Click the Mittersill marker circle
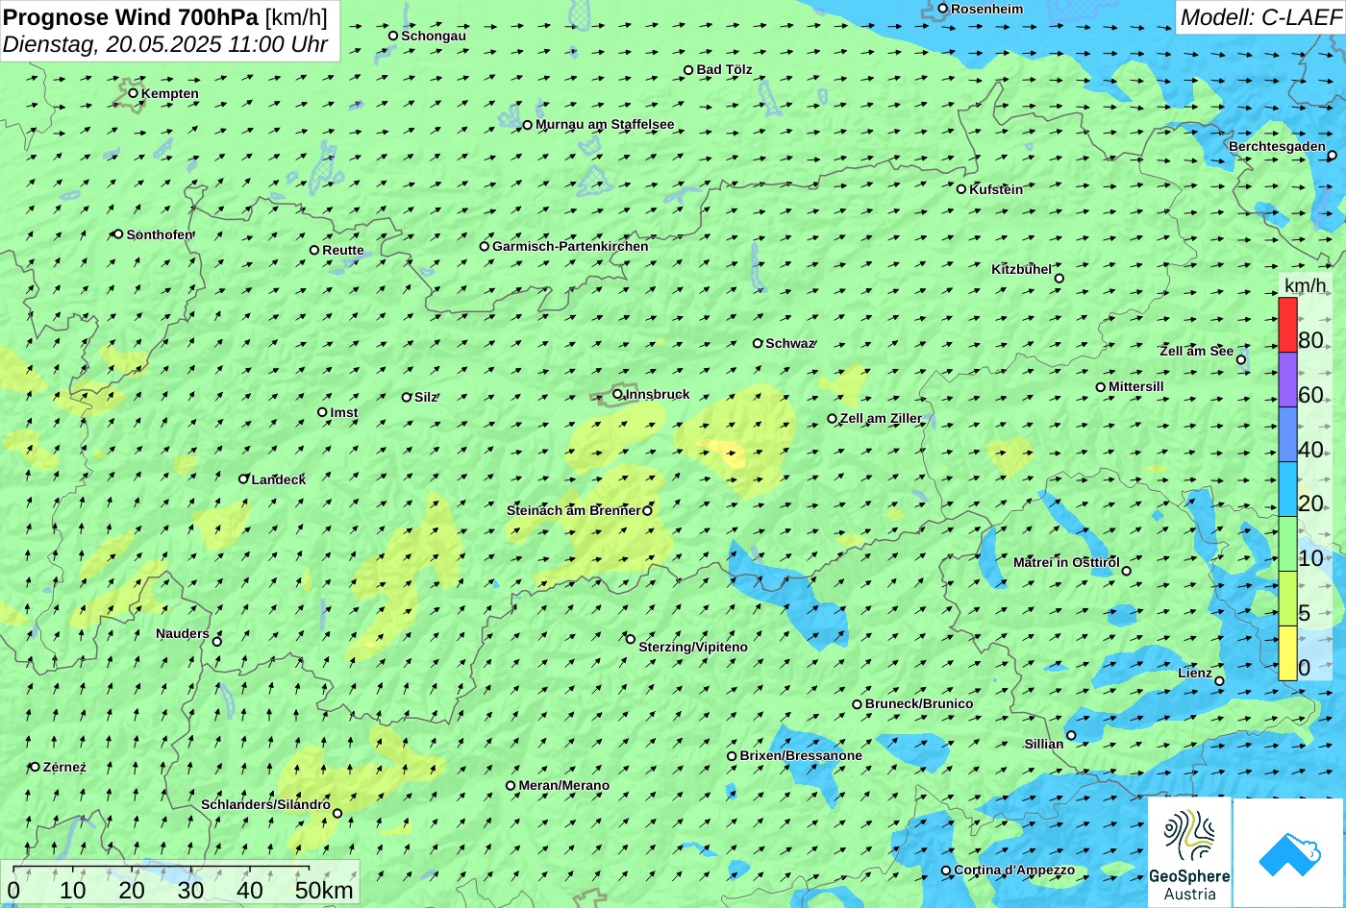 1101,387
